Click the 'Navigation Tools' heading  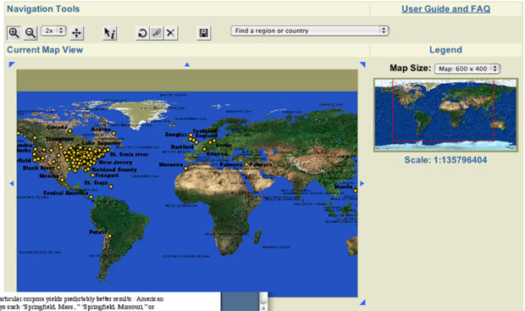[x=43, y=9]
